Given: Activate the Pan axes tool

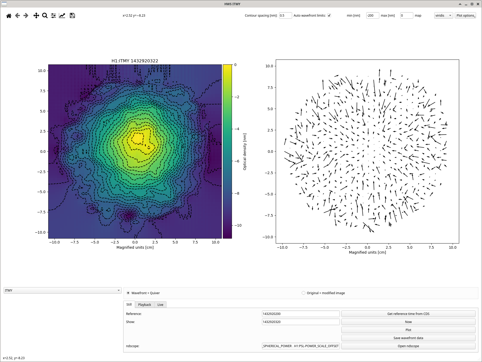Looking at the screenshot, I should click(x=36, y=16).
